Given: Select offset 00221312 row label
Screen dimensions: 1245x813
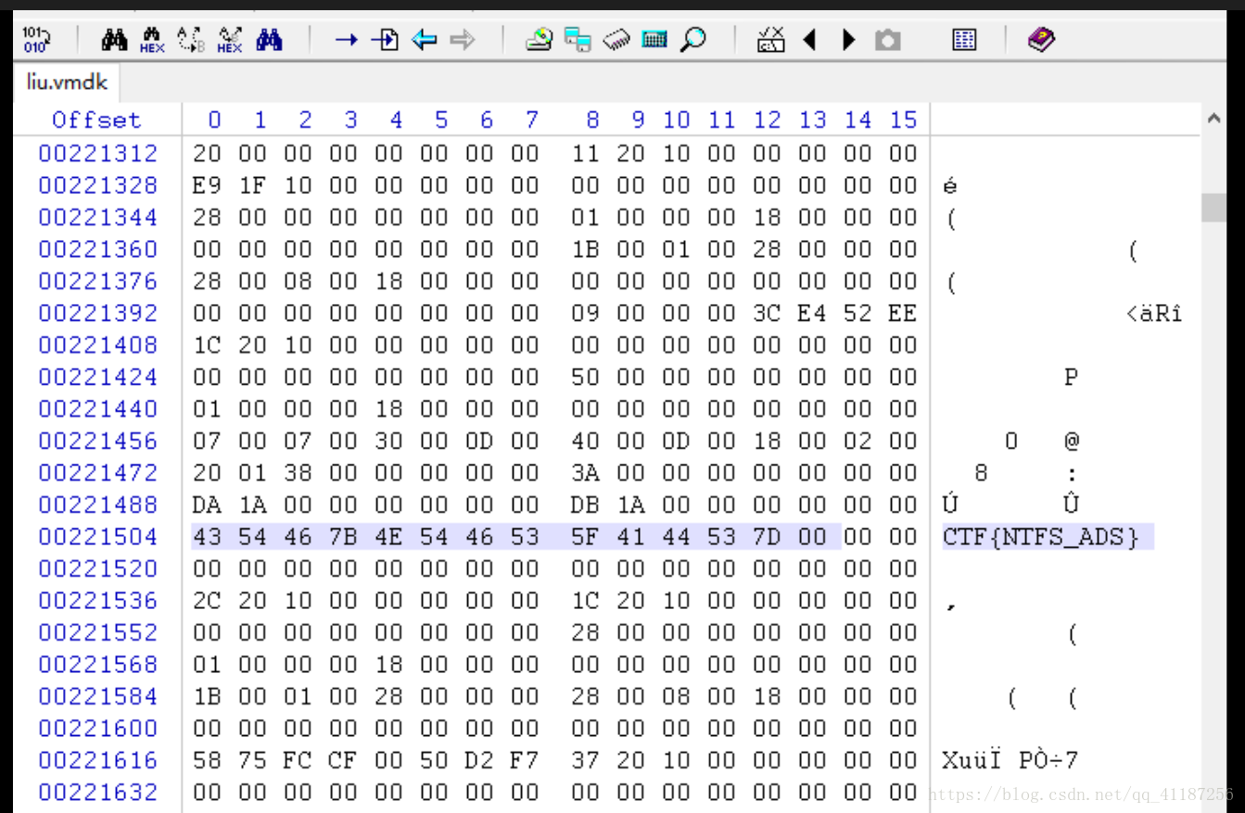Looking at the screenshot, I should 98,153.
